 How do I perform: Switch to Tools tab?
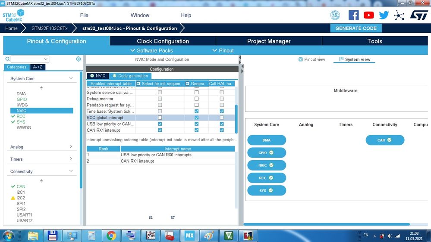pos(375,41)
